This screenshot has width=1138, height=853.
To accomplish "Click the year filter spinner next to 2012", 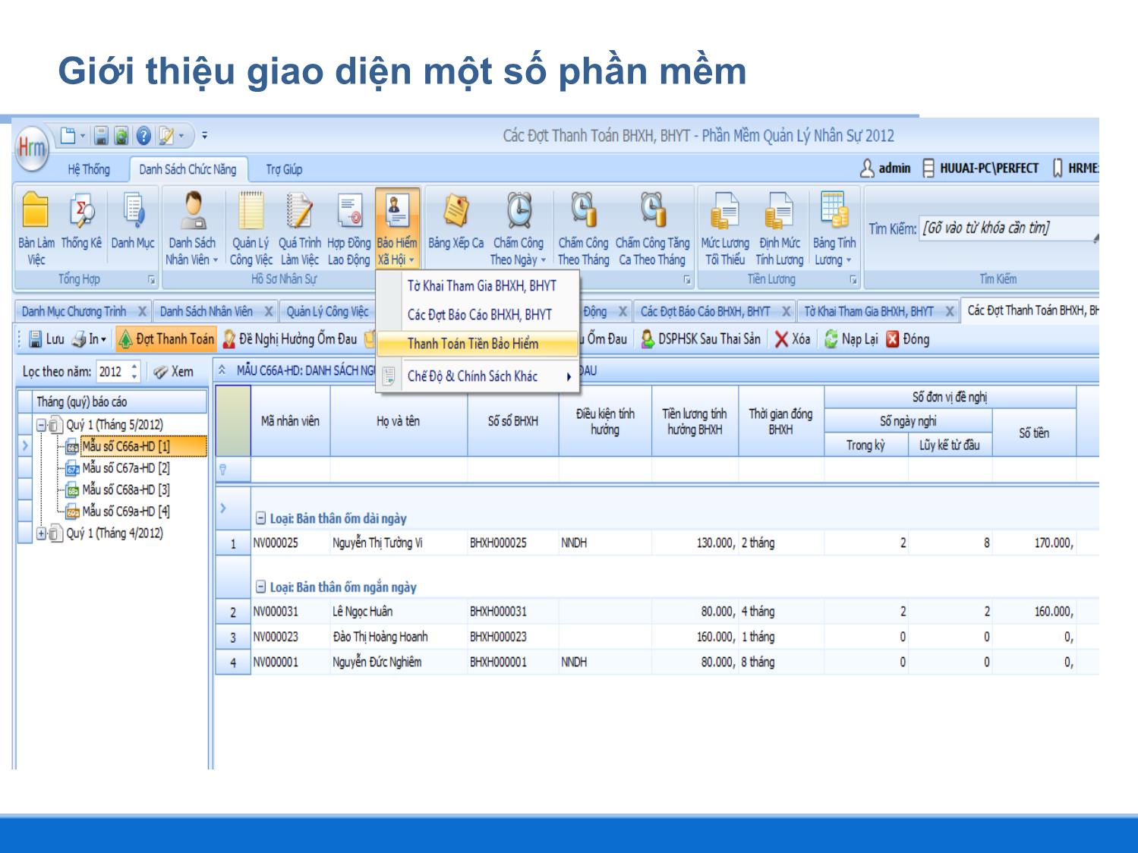I will [134, 372].
